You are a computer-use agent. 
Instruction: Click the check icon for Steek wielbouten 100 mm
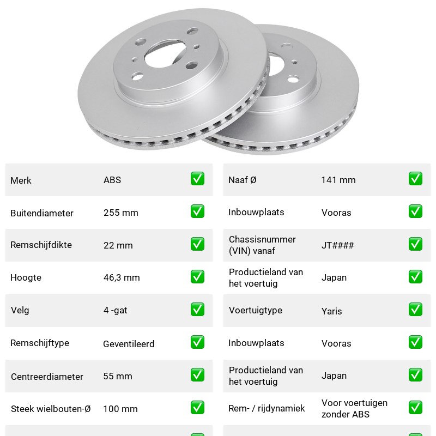click(197, 407)
